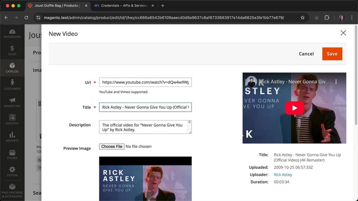
Task: Open the Content menu in sidebar
Action: [x=12, y=120]
